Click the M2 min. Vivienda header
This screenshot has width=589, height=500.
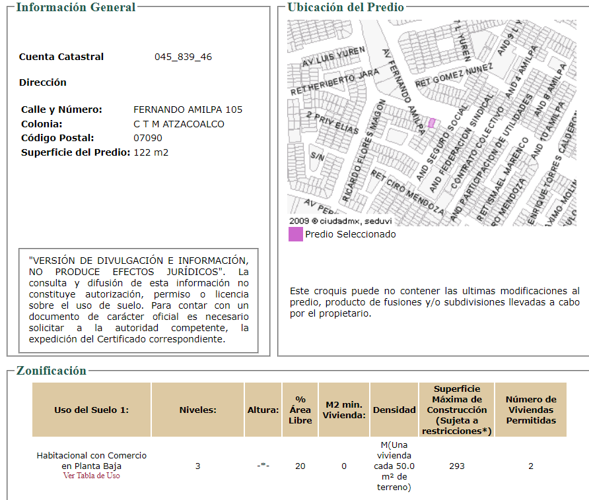click(344, 410)
